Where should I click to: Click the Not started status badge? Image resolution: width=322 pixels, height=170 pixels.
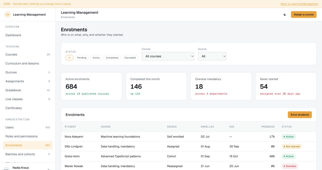292,147
